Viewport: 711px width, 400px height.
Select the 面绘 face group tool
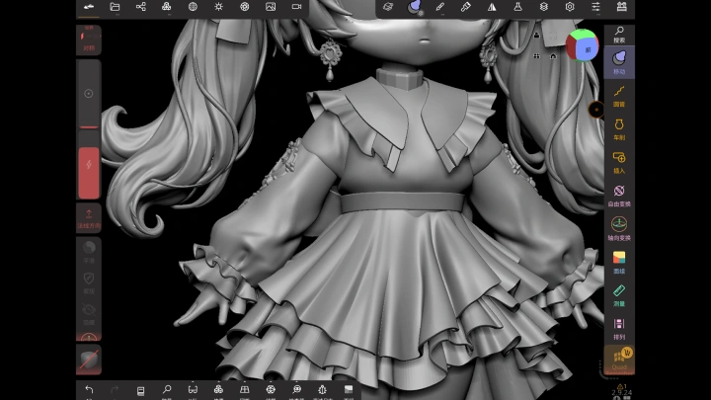pyautogui.click(x=619, y=263)
